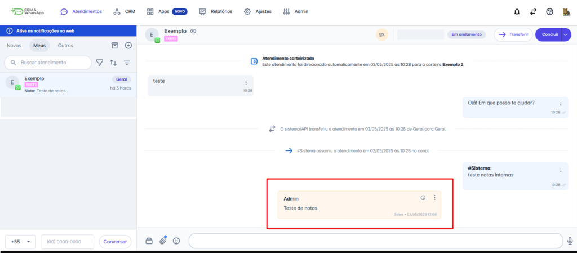The height and width of the screenshot is (253, 577).
Task: Open the funnel filter for atendimentos
Action: 100,63
